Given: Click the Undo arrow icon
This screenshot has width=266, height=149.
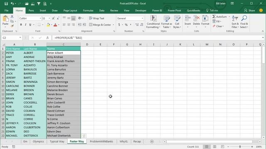Looking at the screenshot, I should (x=12, y=4).
